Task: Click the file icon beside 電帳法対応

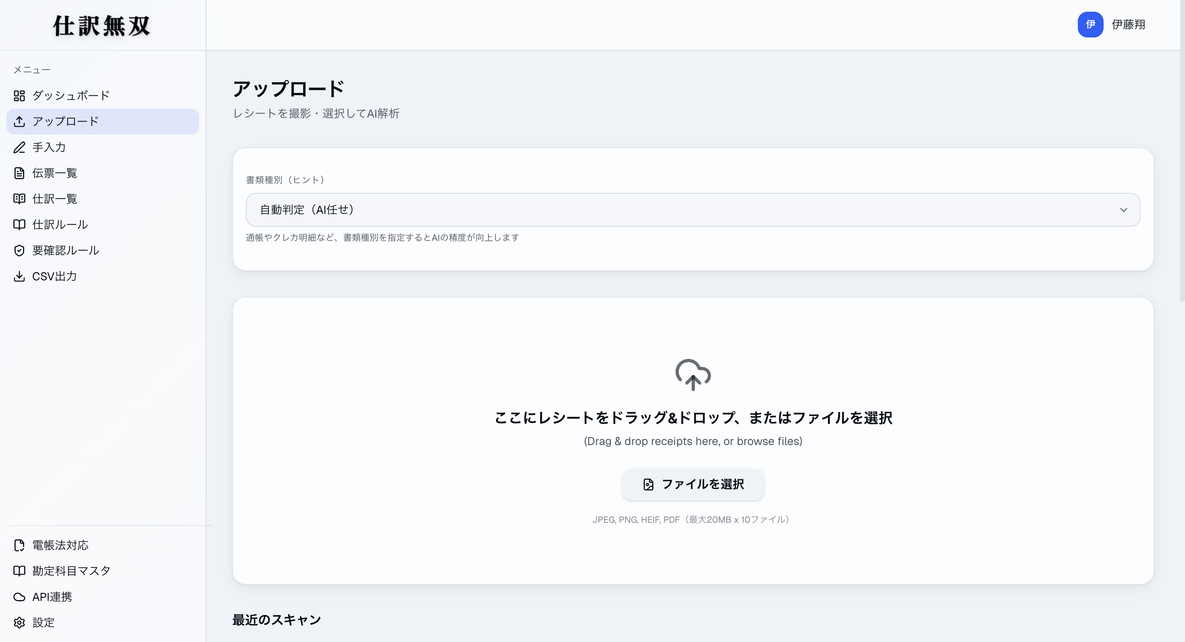Action: click(x=19, y=545)
